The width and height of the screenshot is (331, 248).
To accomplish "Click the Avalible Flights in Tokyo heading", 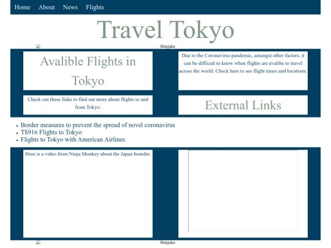I will pos(88,71).
